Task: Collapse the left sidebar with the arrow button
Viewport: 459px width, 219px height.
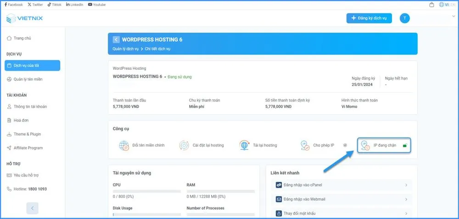Action: (x=32, y=208)
